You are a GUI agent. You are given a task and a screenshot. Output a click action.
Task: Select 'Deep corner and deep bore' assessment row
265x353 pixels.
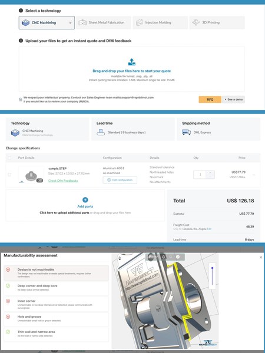57,288
